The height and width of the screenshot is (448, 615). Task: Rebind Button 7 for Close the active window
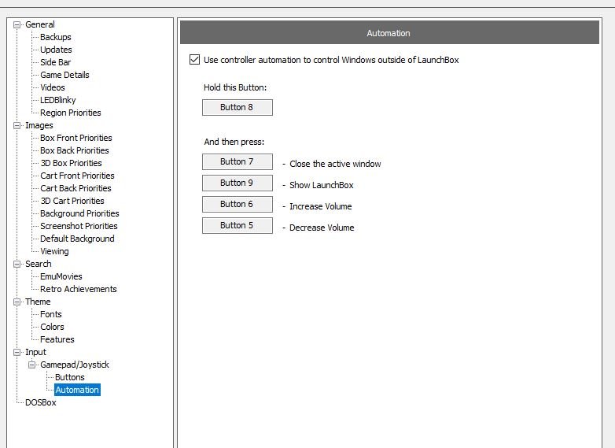(238, 161)
